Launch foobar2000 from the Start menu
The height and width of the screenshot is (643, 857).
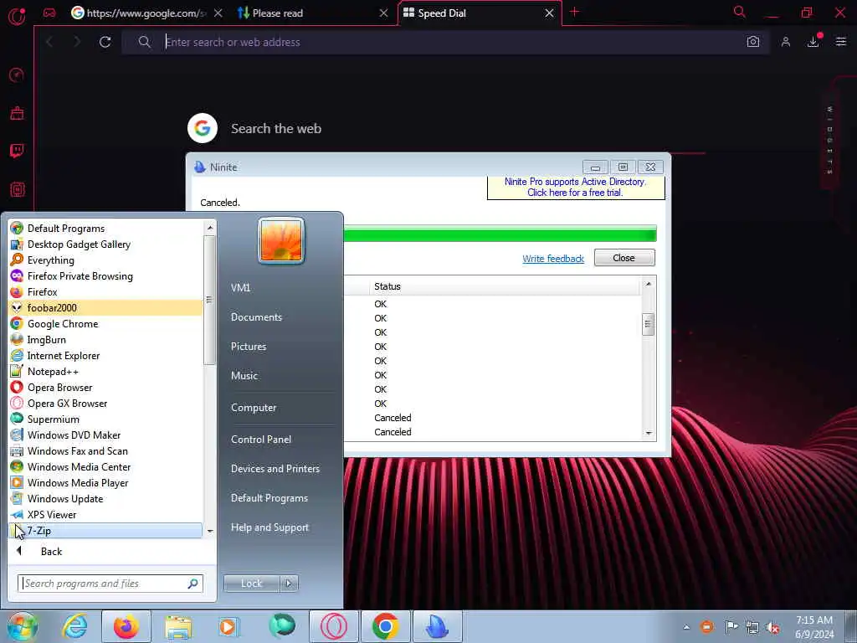(106, 308)
